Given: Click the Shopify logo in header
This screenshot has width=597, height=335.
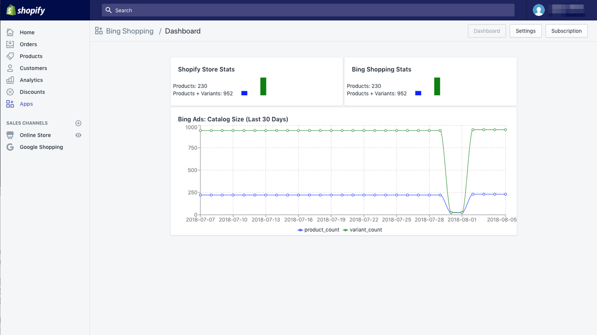Looking at the screenshot, I should (26, 10).
